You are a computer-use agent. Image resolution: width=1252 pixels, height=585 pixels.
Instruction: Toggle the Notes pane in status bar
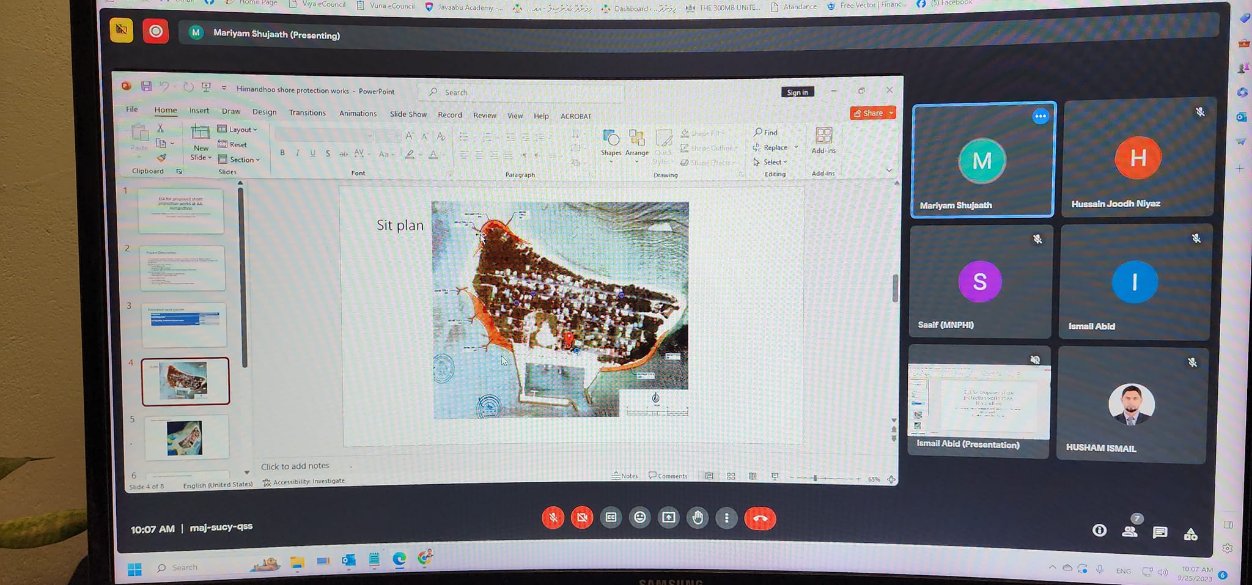click(x=624, y=476)
